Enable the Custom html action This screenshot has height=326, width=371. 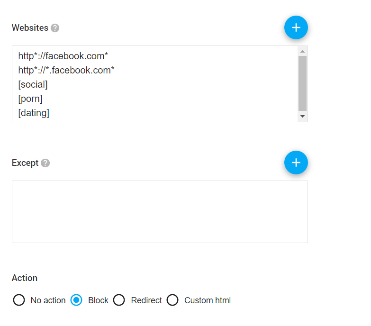[172, 300]
